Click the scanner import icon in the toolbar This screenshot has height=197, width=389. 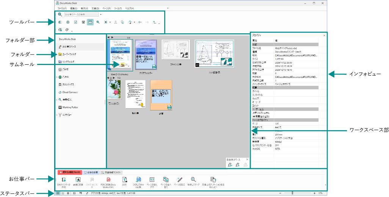click(x=60, y=22)
